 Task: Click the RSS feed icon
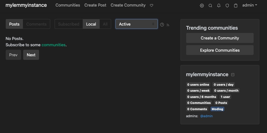pos(168,25)
